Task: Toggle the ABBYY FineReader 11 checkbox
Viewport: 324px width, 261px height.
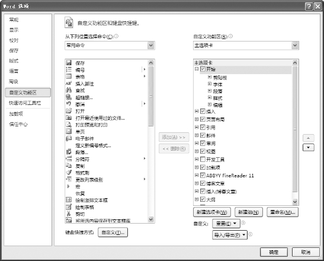Action: click(203, 176)
